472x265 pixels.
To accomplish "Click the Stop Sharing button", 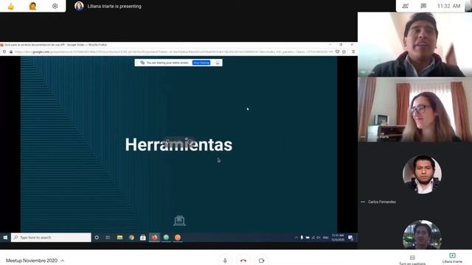I will coord(201,63).
